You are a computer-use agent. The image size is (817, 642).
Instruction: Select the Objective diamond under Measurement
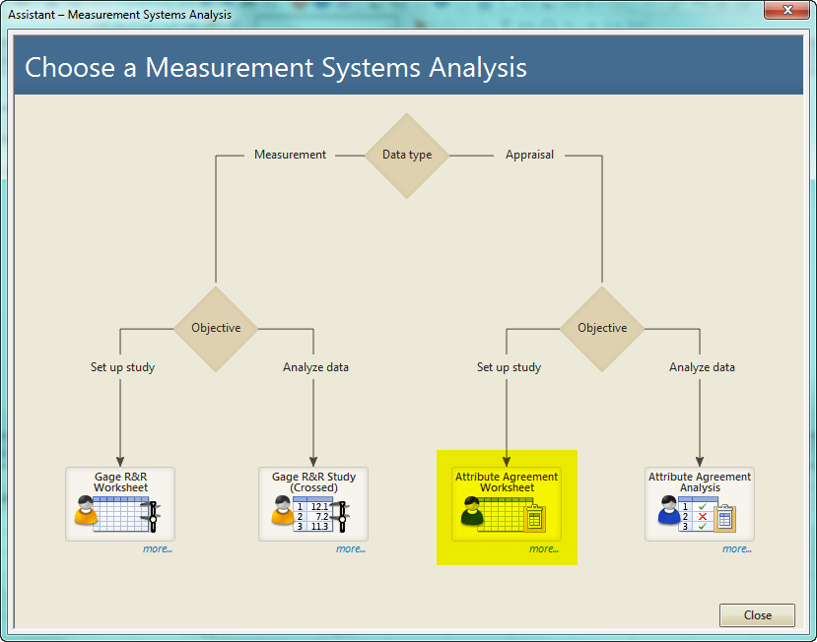tap(216, 329)
